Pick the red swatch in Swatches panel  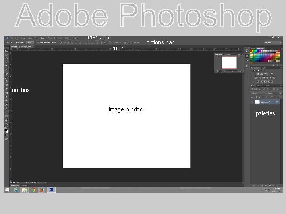click(x=251, y=50)
